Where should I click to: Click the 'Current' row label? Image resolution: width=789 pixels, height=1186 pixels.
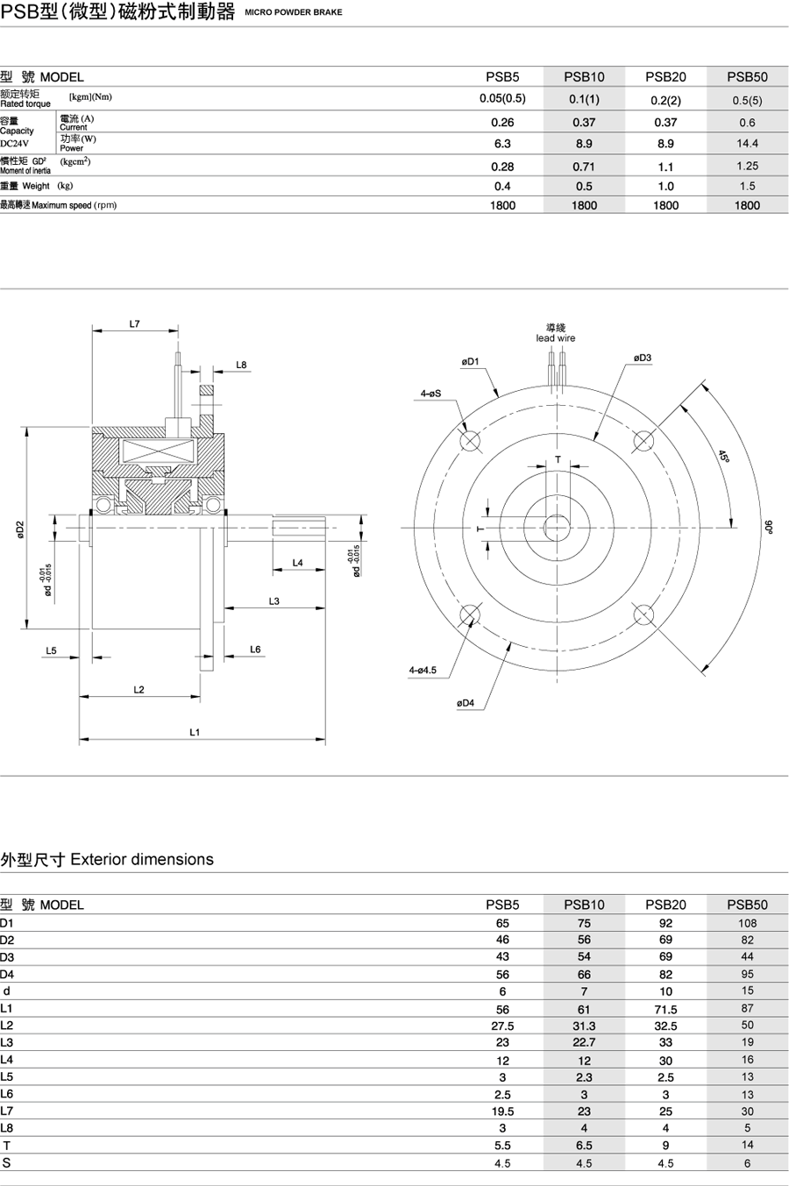click(73, 127)
